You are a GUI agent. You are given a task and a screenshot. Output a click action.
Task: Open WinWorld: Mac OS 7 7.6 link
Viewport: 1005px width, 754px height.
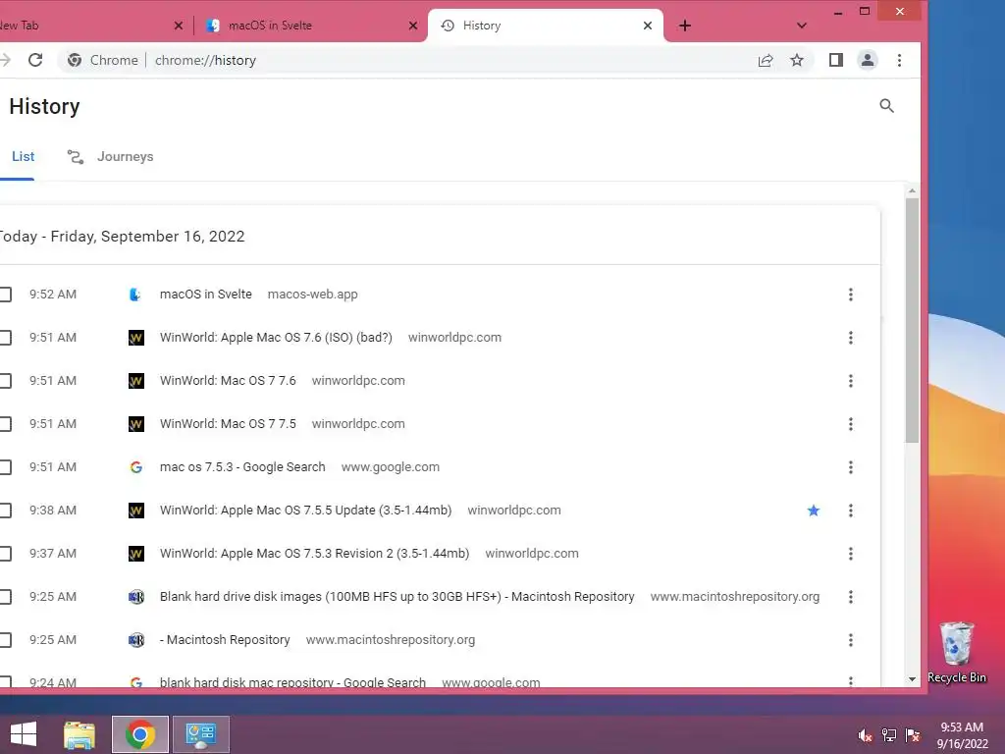228,381
